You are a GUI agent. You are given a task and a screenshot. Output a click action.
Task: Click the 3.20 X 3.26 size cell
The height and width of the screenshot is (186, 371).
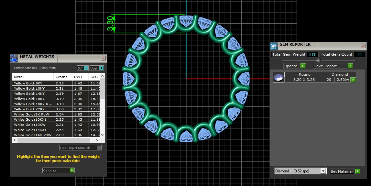[304, 80]
